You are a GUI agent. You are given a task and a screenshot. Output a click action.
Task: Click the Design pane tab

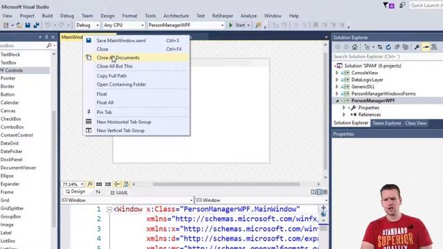(x=75, y=192)
